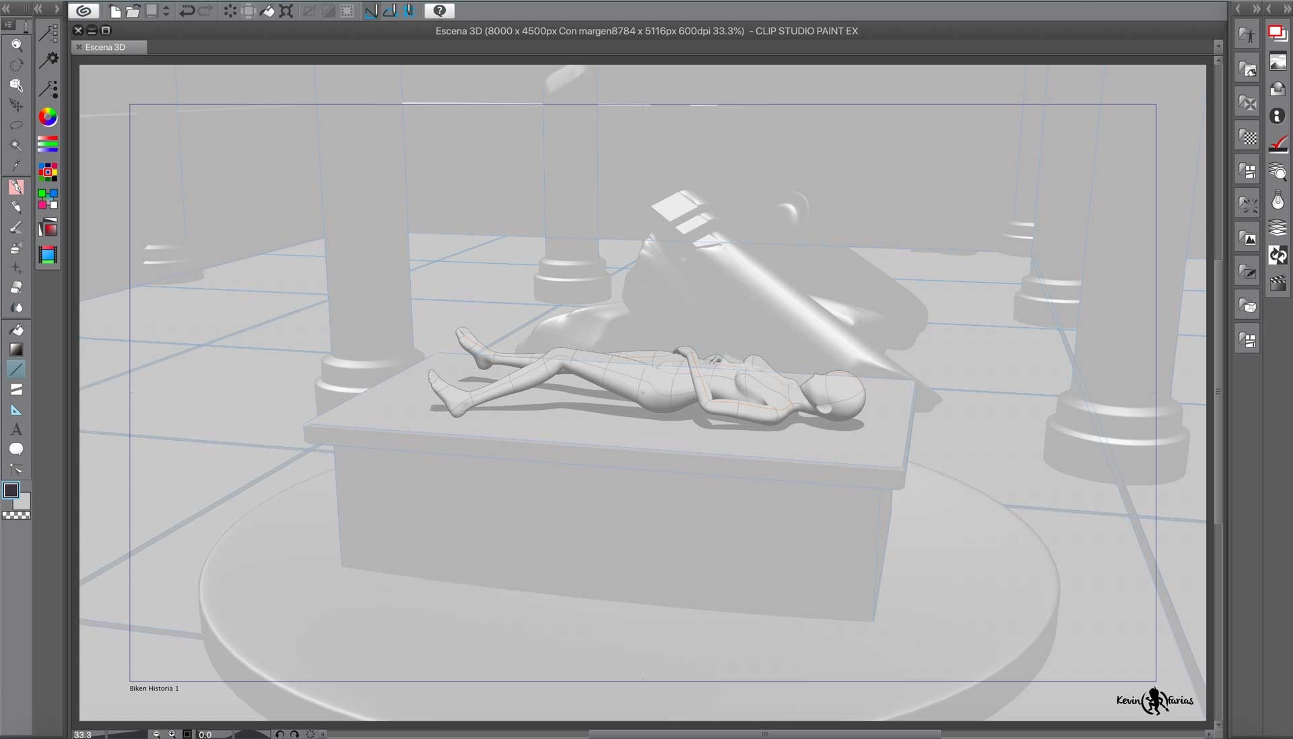
Task: Expand the Save options up-down arrows
Action: (x=166, y=11)
